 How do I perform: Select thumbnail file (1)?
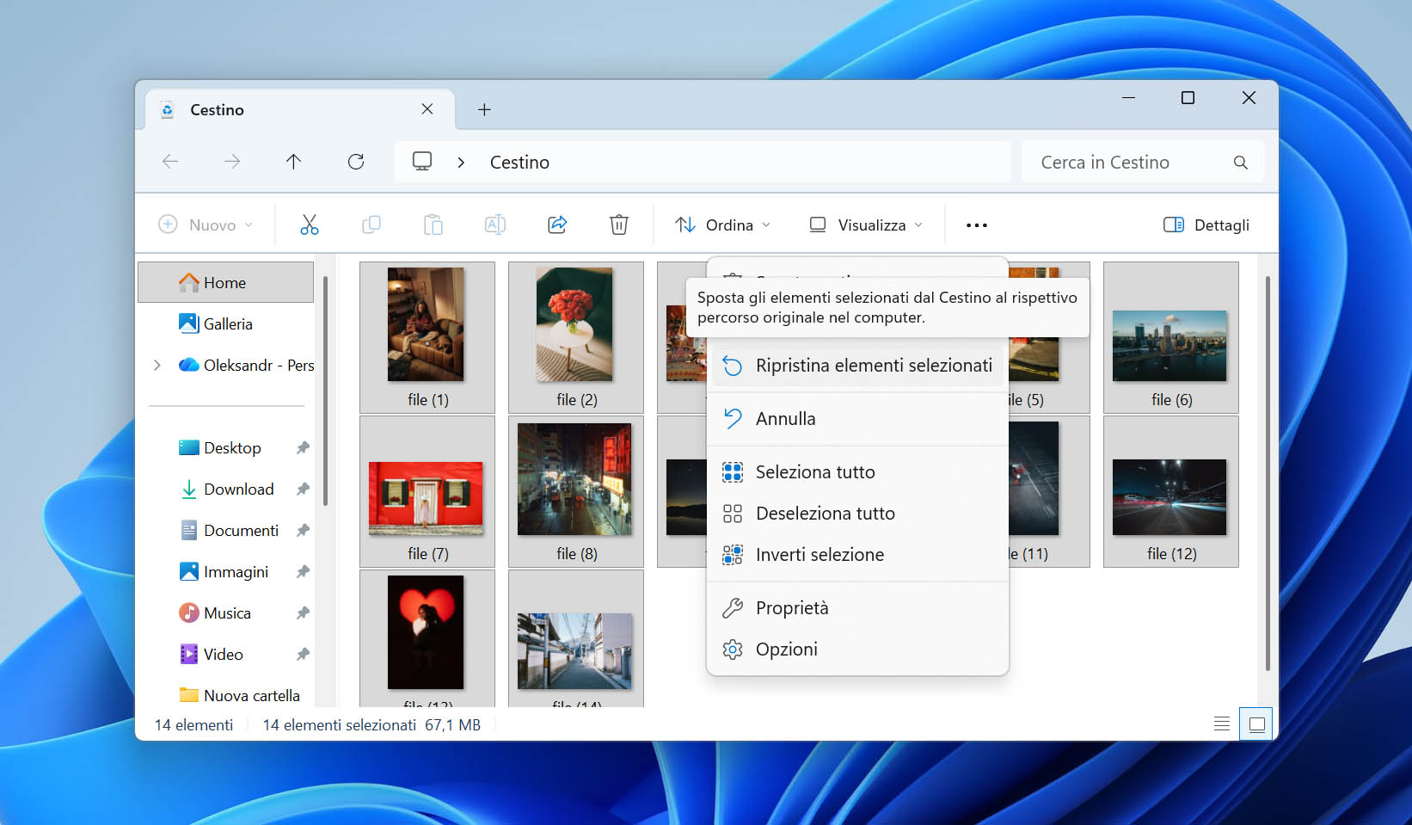(x=427, y=337)
